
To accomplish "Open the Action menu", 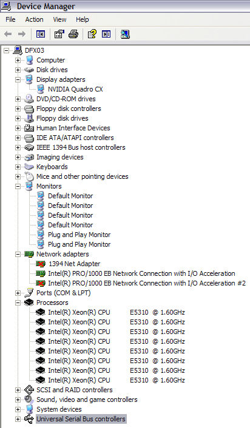I will click(x=34, y=19).
